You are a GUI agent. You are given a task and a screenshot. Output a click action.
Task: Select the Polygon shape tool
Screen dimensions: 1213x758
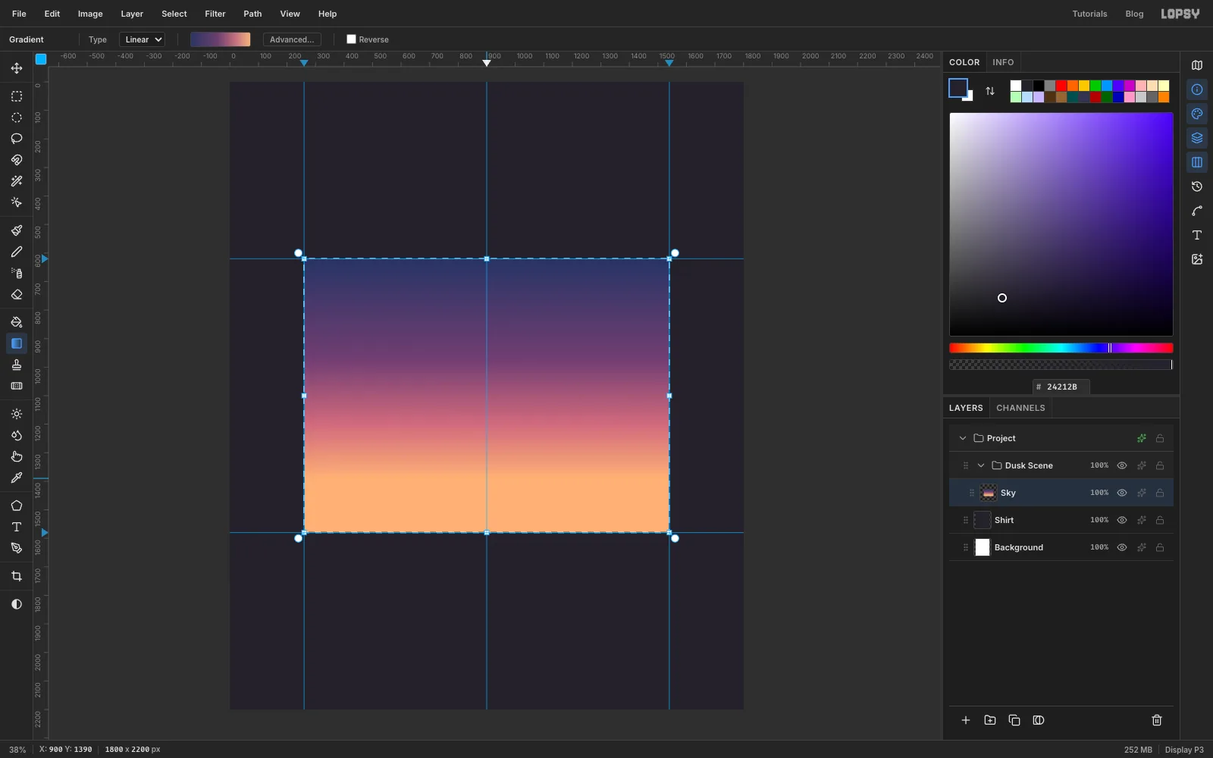[16, 506]
